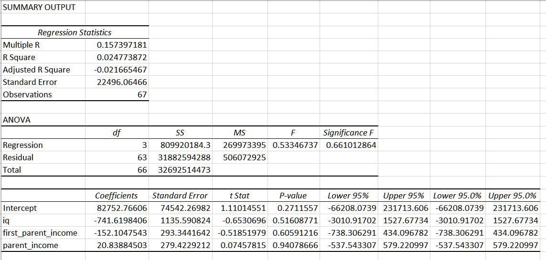
Task: Click the df column header
Action: tap(117, 133)
